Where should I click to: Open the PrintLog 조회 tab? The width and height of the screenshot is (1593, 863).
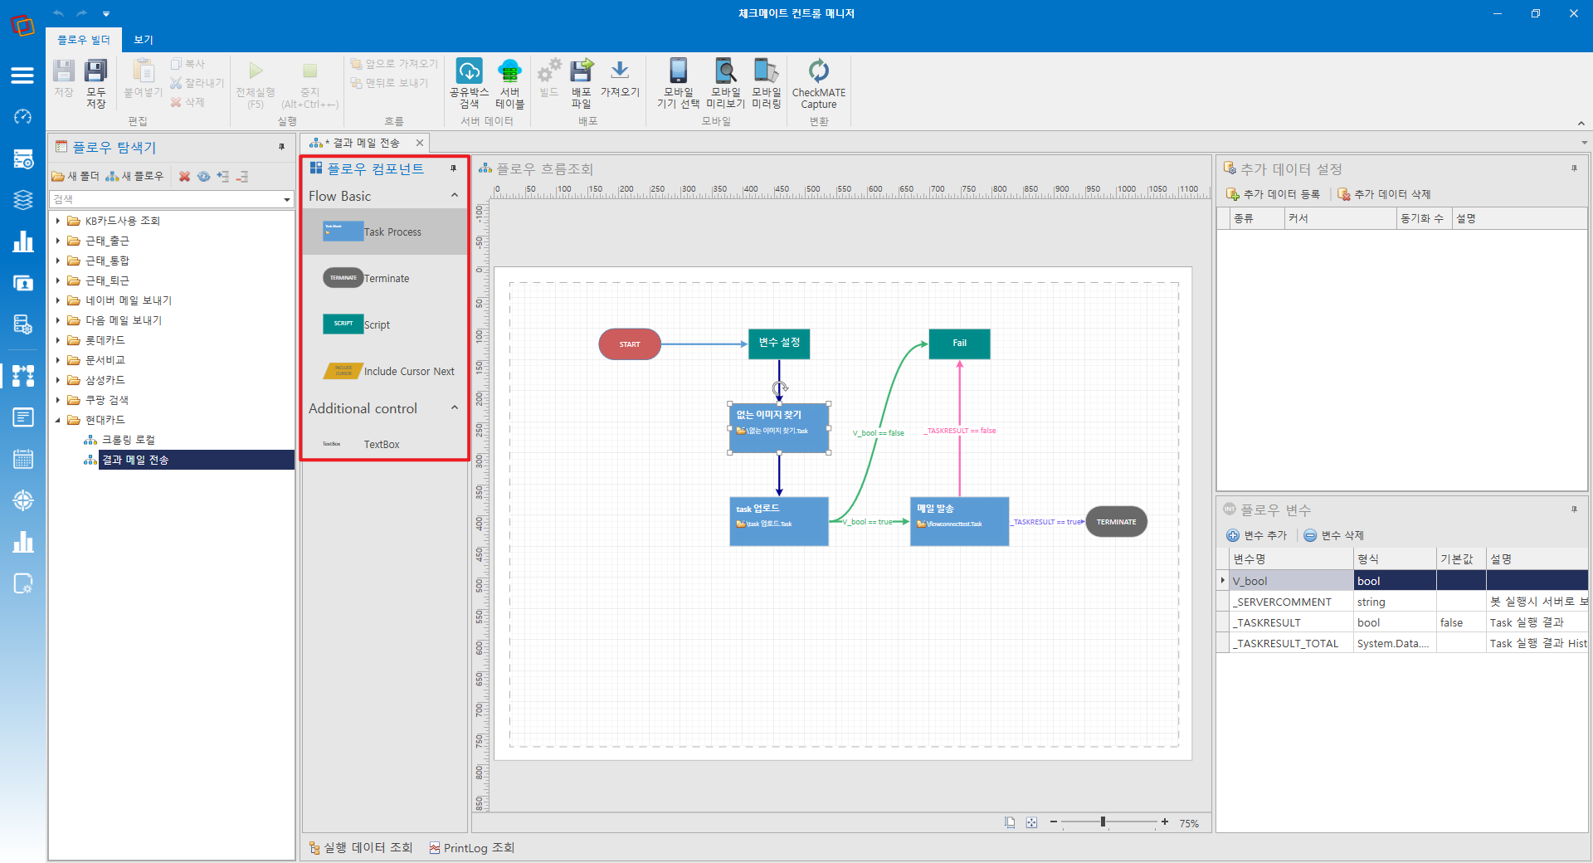tap(471, 848)
